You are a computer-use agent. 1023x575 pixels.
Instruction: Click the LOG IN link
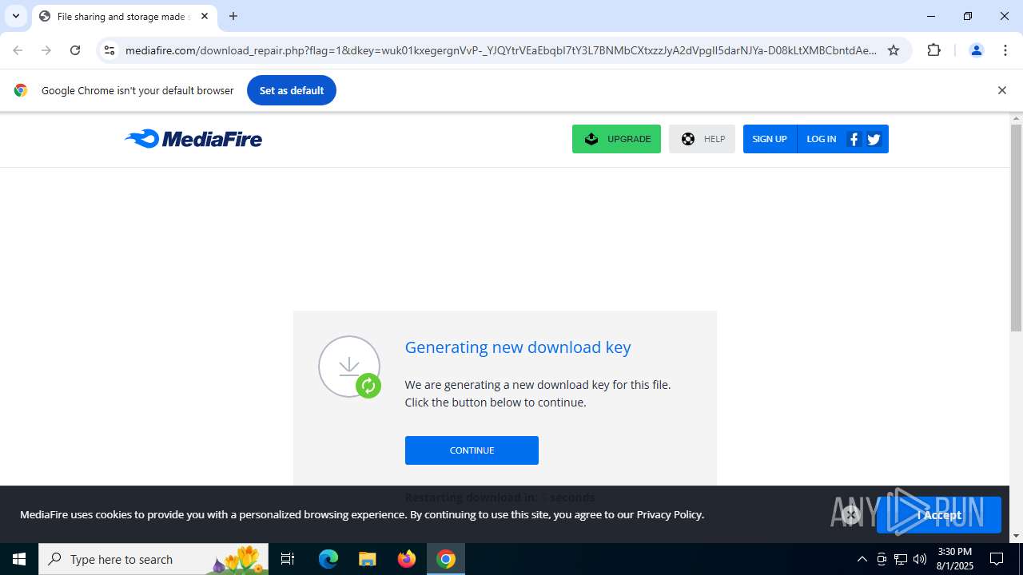click(821, 139)
